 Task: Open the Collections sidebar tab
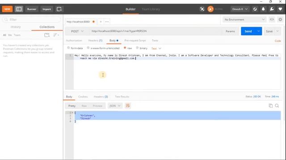(x=47, y=27)
